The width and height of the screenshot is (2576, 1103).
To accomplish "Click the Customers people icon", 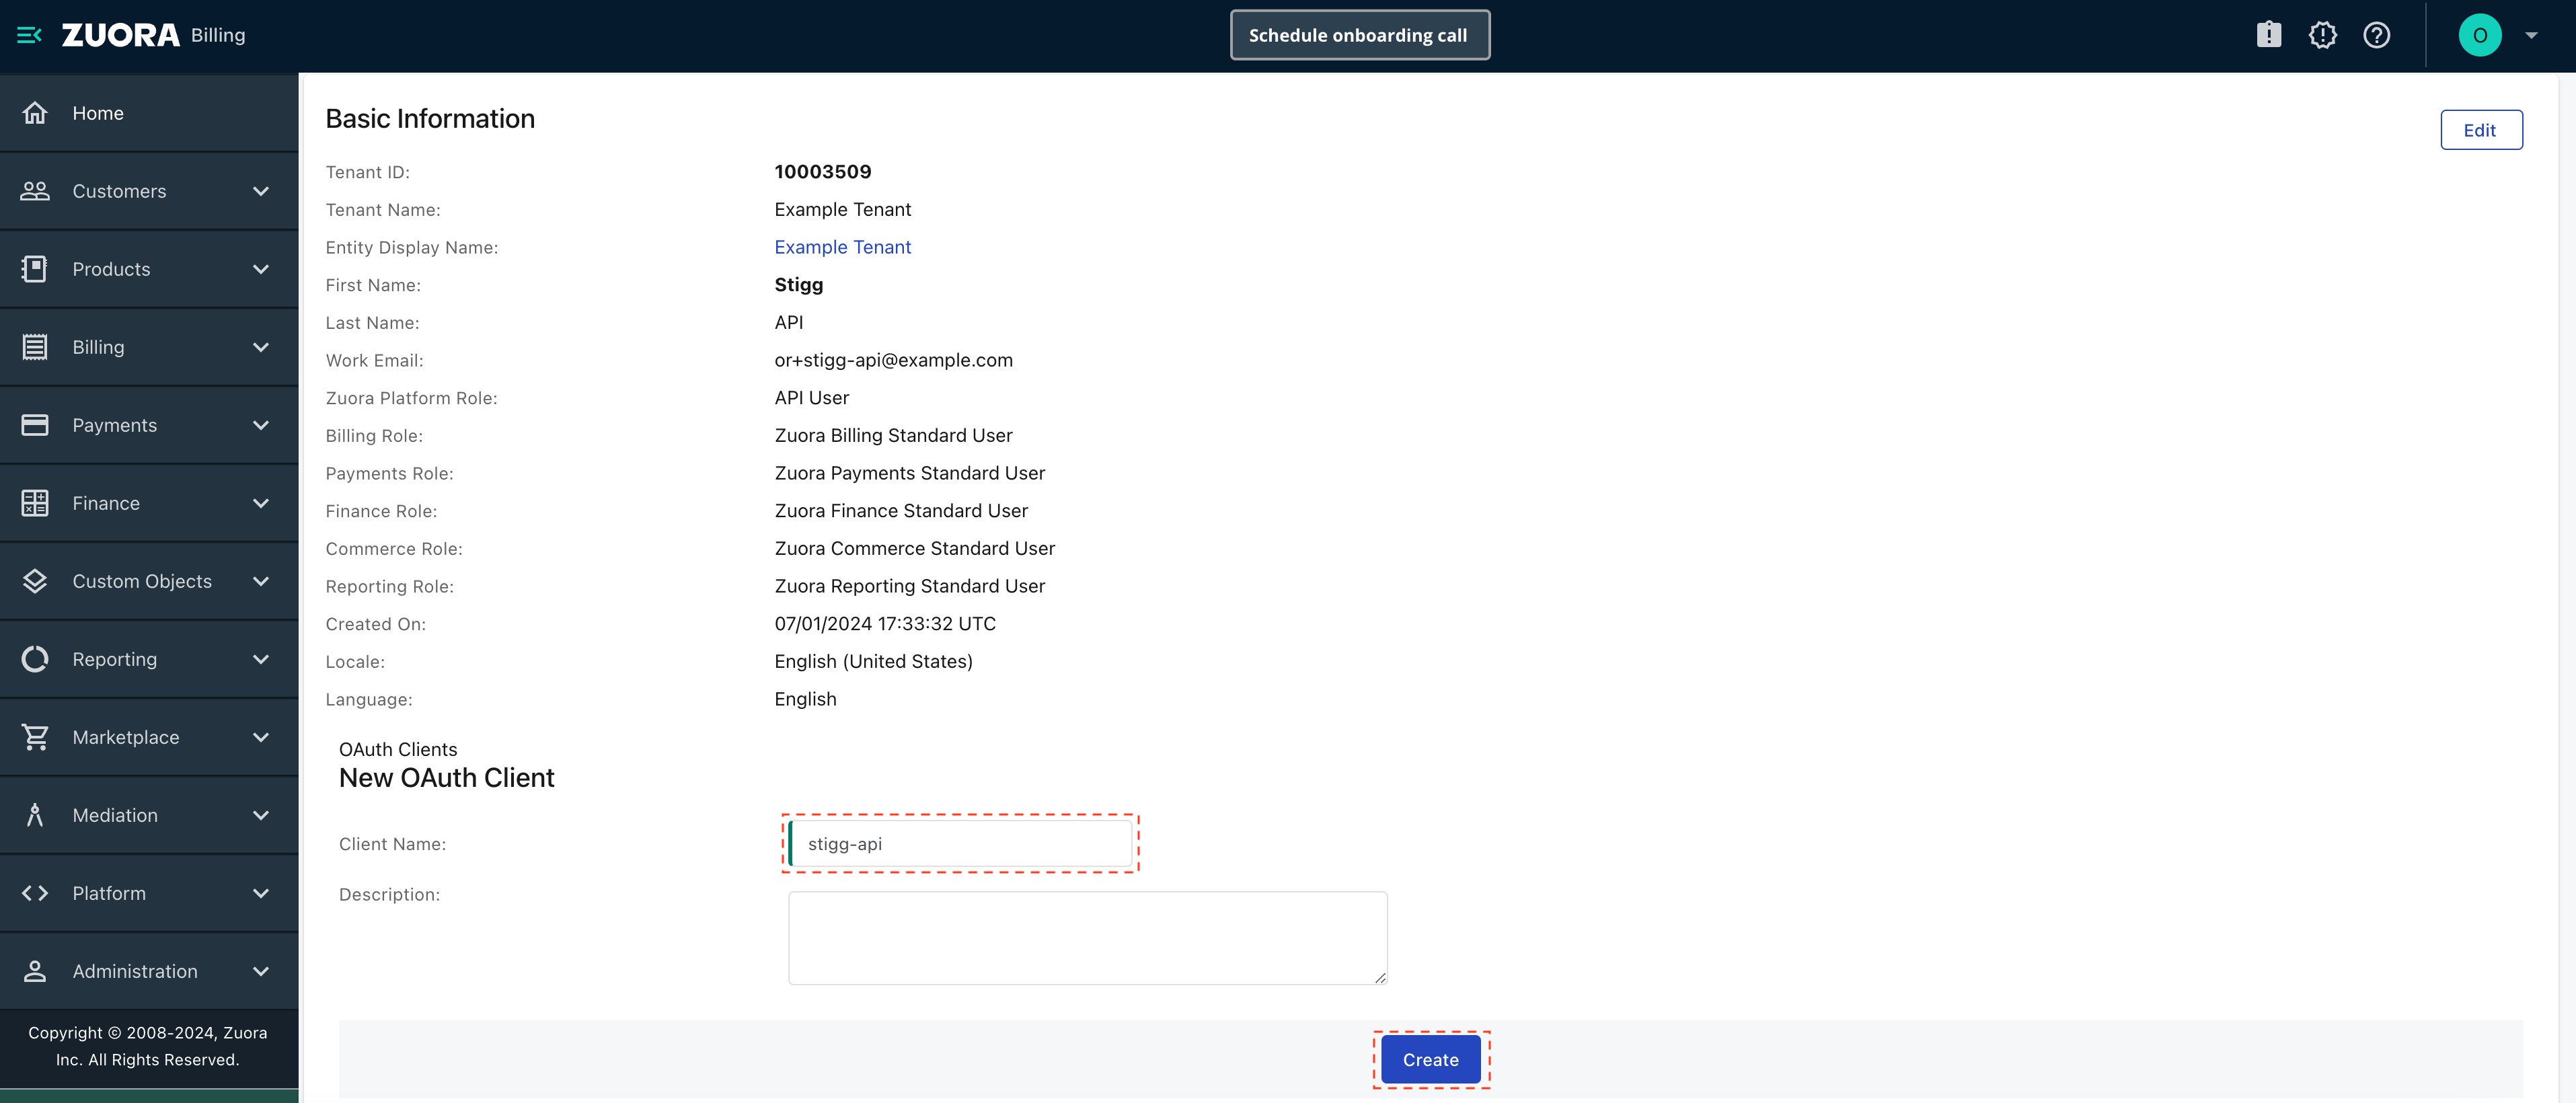I will pos(35,191).
